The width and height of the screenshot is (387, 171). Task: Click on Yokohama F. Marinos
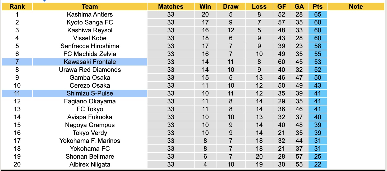tap(90, 141)
